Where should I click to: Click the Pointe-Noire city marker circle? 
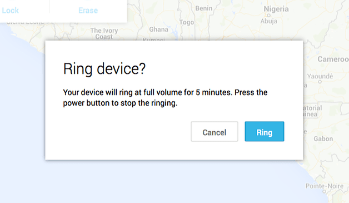click(x=325, y=191)
